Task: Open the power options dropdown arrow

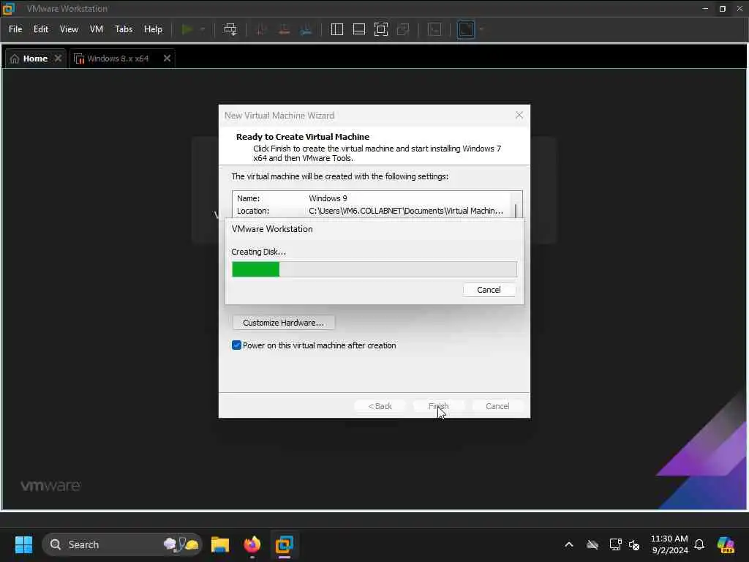Action: pos(203,29)
